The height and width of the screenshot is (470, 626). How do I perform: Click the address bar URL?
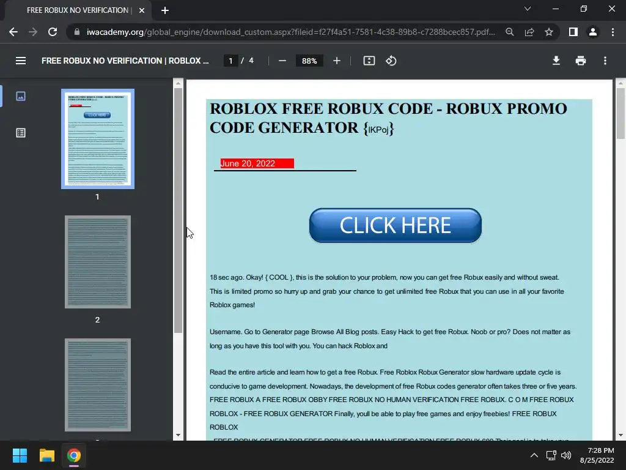pyautogui.click(x=290, y=32)
